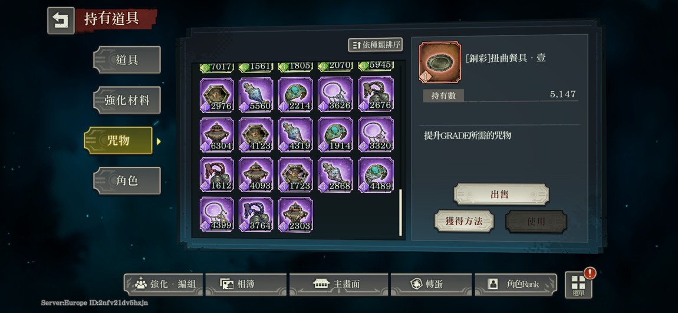Open the 選單 grid menu icon
This screenshot has height=313, width=678.
pos(578,285)
